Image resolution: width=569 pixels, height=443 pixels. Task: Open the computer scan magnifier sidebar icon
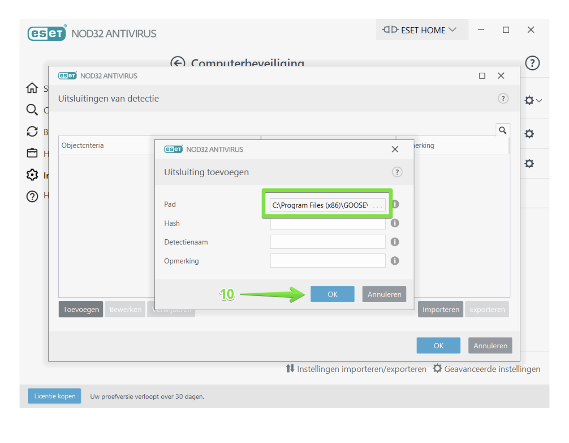click(x=32, y=110)
